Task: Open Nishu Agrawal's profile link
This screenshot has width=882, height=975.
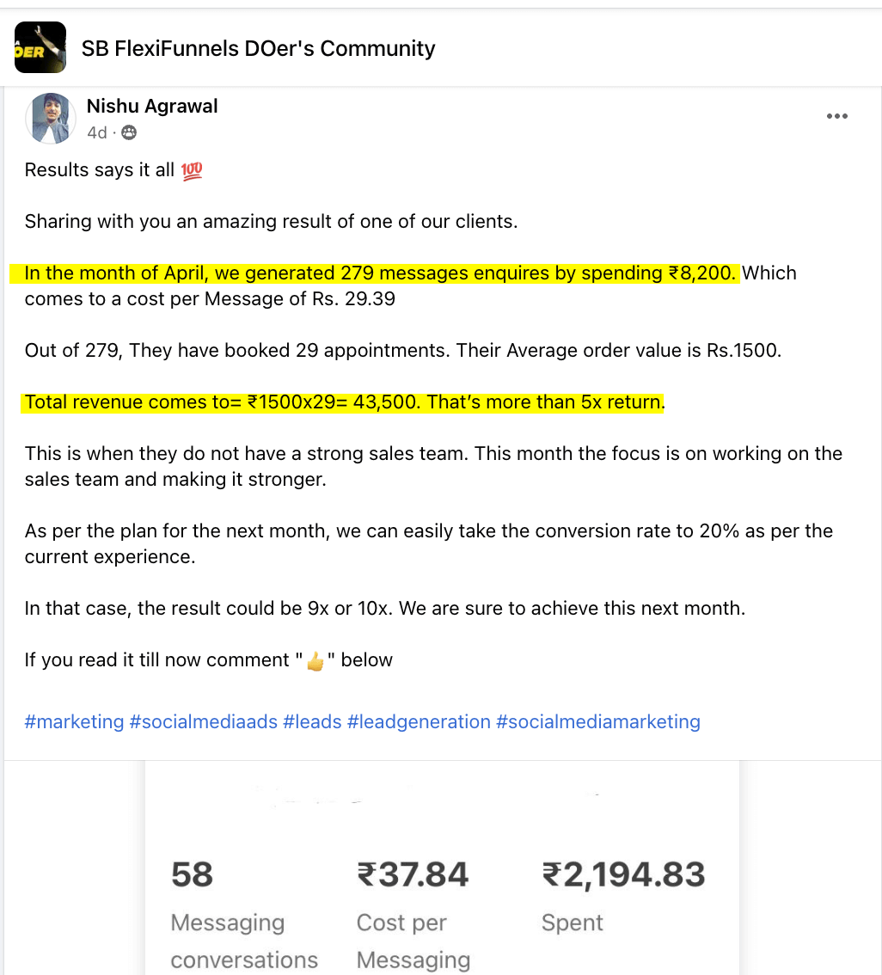Action: [151, 106]
